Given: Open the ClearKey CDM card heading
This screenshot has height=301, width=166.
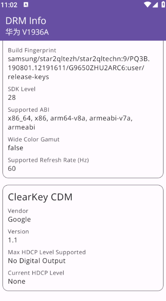Looking at the screenshot, I should click(x=40, y=197).
